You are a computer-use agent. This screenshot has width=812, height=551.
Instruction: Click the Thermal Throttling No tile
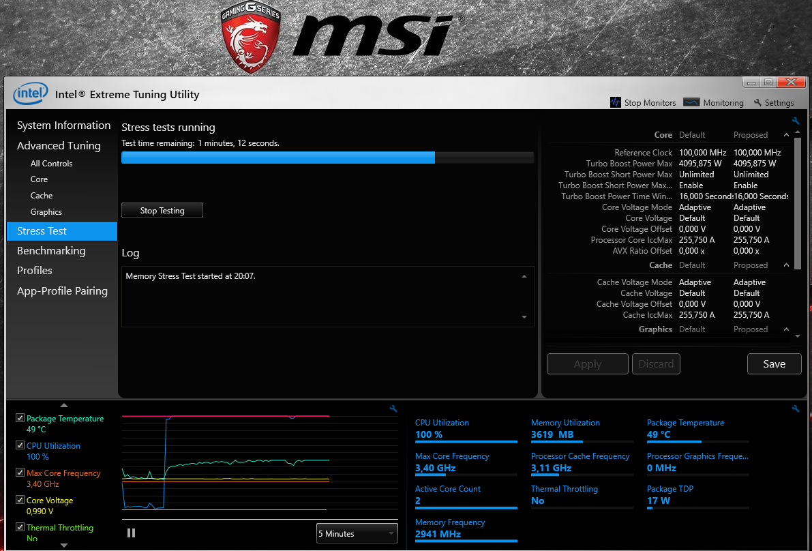coord(582,496)
